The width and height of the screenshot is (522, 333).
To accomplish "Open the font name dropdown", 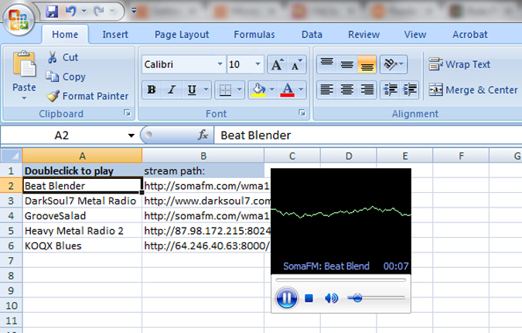I will pyautogui.click(x=220, y=64).
